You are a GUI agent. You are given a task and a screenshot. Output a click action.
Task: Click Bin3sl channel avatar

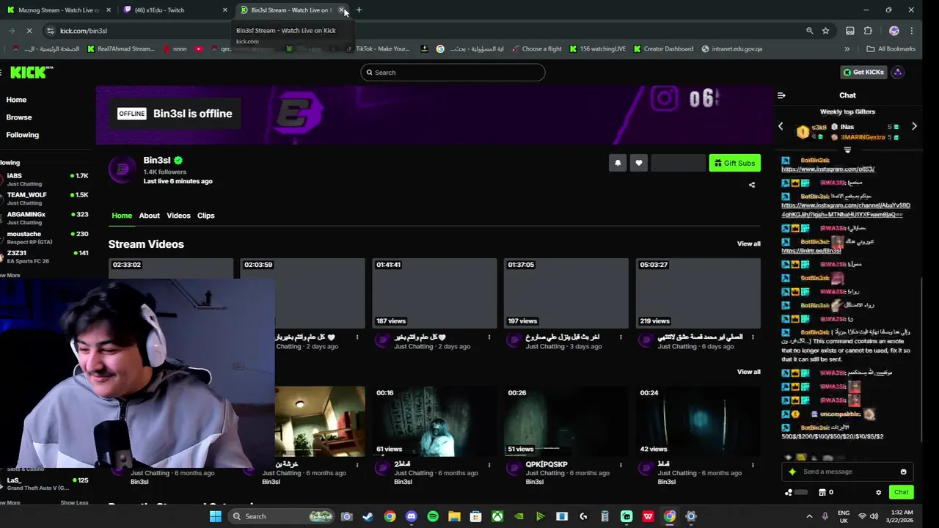point(123,170)
